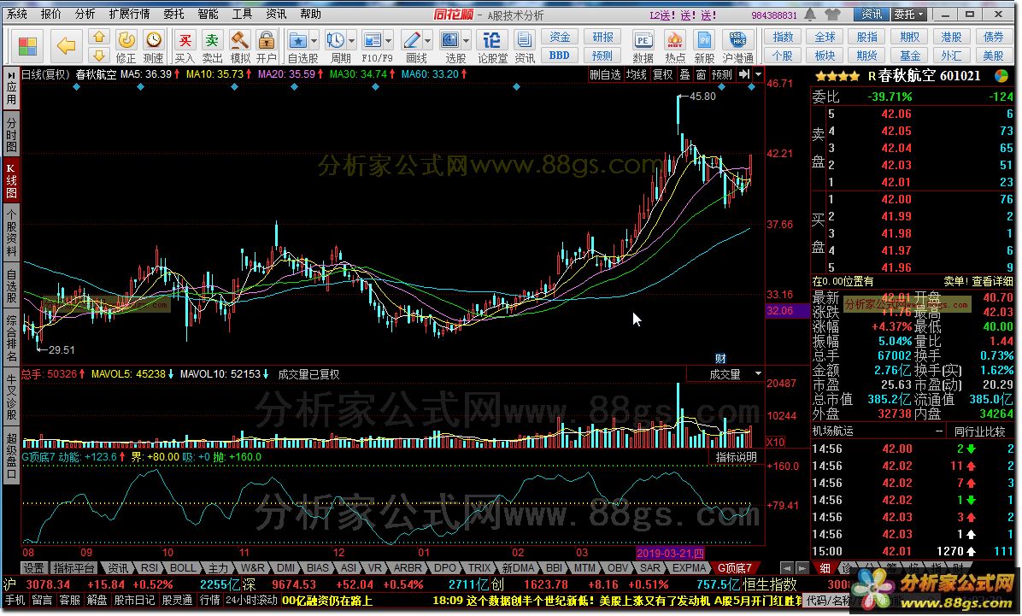The image size is (1022, 616).
Task: Expand the F10/F9 dropdown arrow
Action: [389, 41]
